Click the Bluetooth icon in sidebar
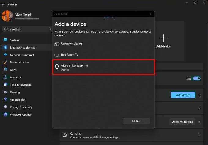 tap(6, 47)
